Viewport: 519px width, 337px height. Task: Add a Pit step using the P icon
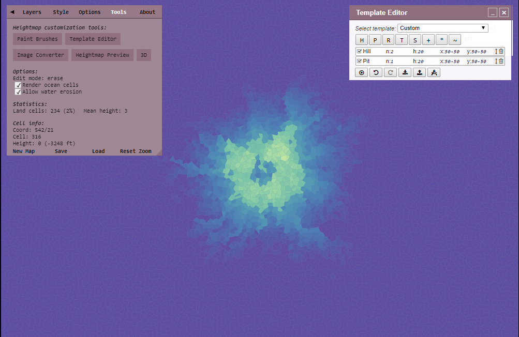tap(375, 39)
